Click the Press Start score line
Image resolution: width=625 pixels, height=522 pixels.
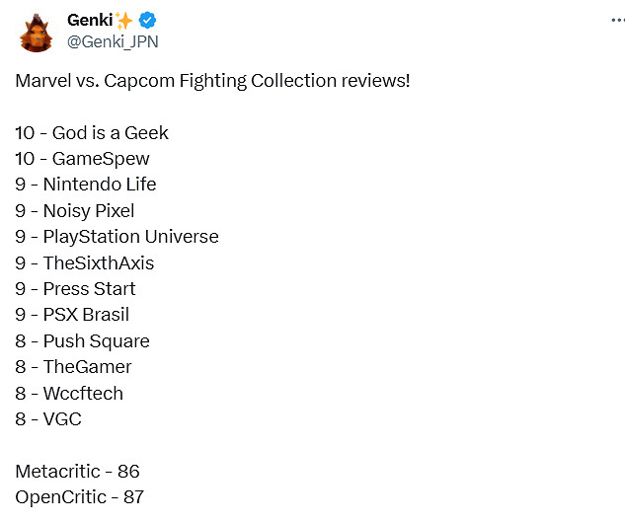click(x=76, y=289)
